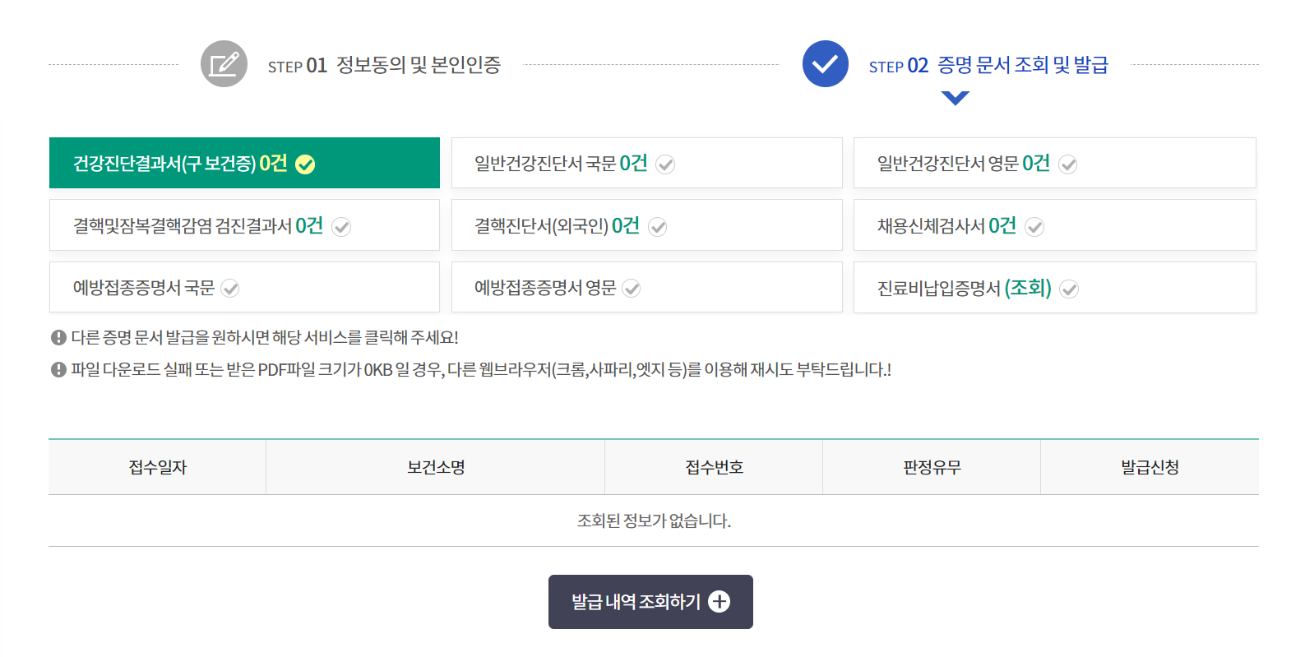Click the plus icon on 발급 내역 조회하기 button
The image size is (1291, 657).
pos(720,601)
